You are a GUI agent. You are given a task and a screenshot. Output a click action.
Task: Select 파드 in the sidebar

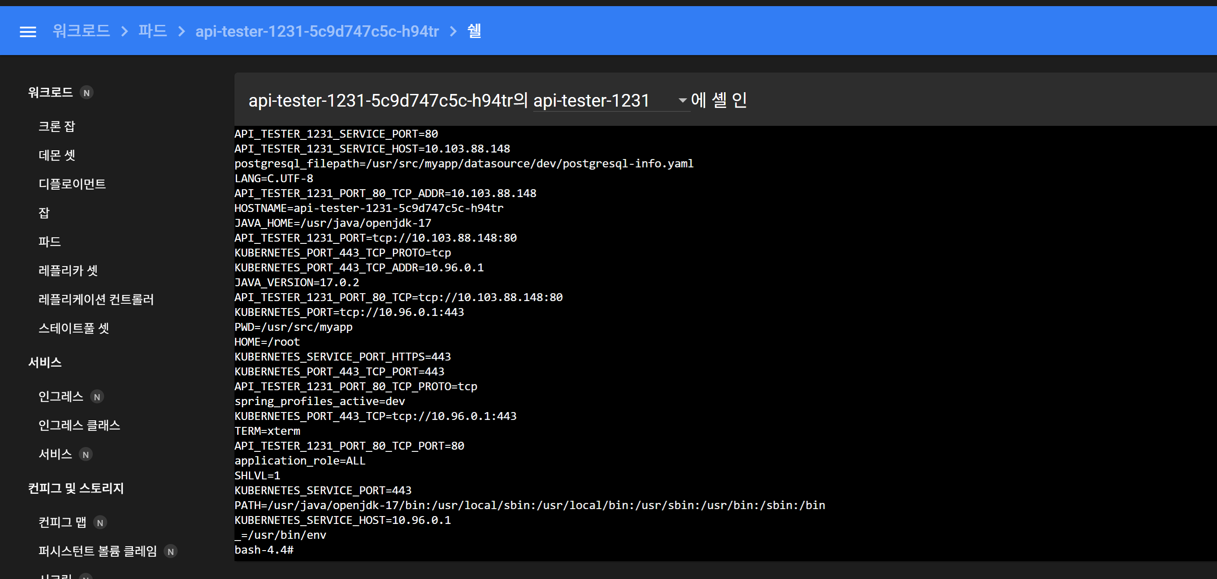[49, 242]
